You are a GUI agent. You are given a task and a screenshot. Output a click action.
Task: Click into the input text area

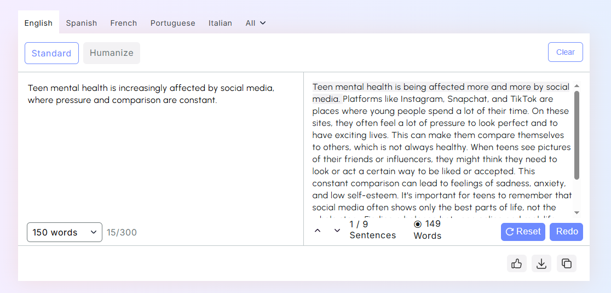(160, 148)
